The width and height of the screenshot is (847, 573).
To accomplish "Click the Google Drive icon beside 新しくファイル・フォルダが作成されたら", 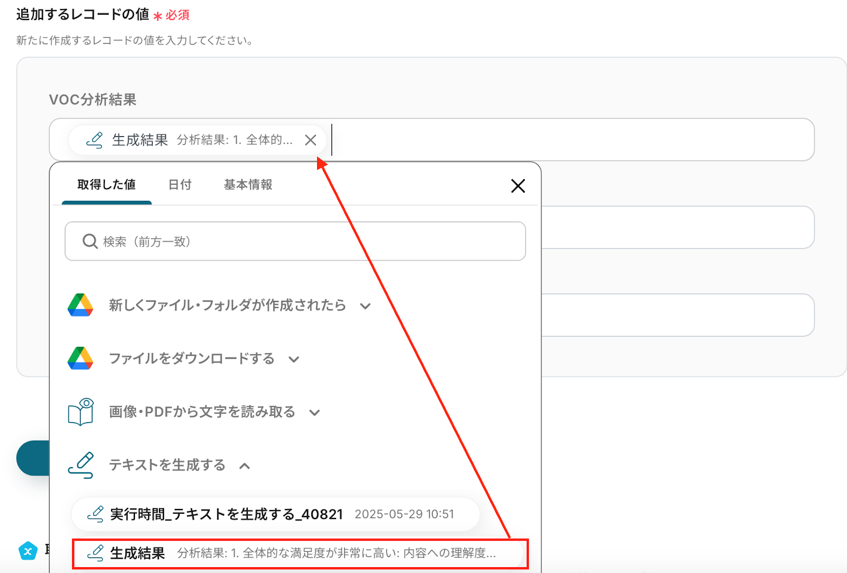I will (80, 305).
